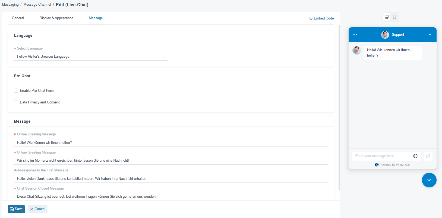Open chat widget three-dots menu
This screenshot has width=442, height=218.
(355, 35)
